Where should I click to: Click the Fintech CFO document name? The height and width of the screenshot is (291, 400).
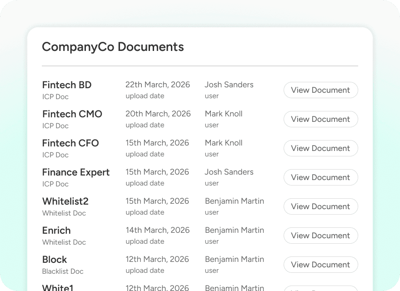coord(70,143)
